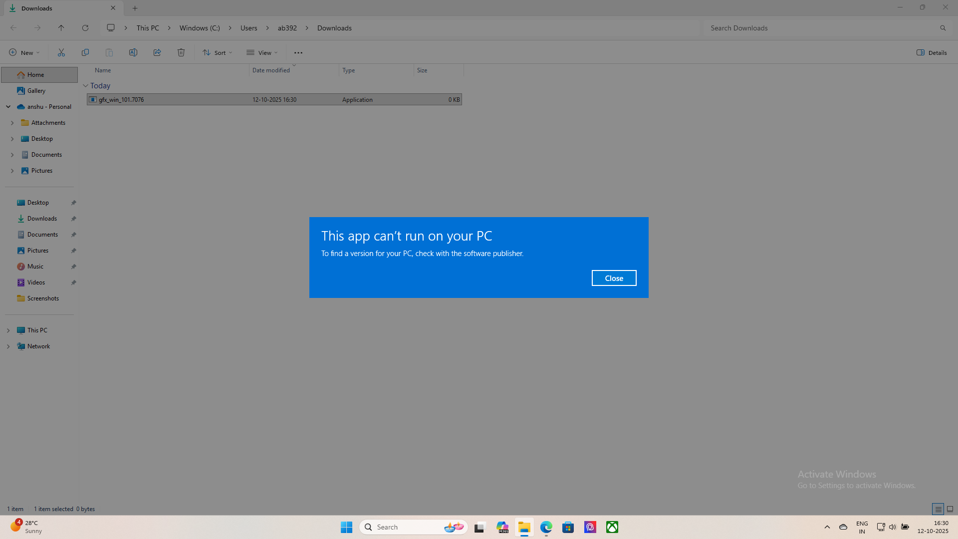Open the View dropdown menu
This screenshot has width=958, height=539.
click(262, 52)
